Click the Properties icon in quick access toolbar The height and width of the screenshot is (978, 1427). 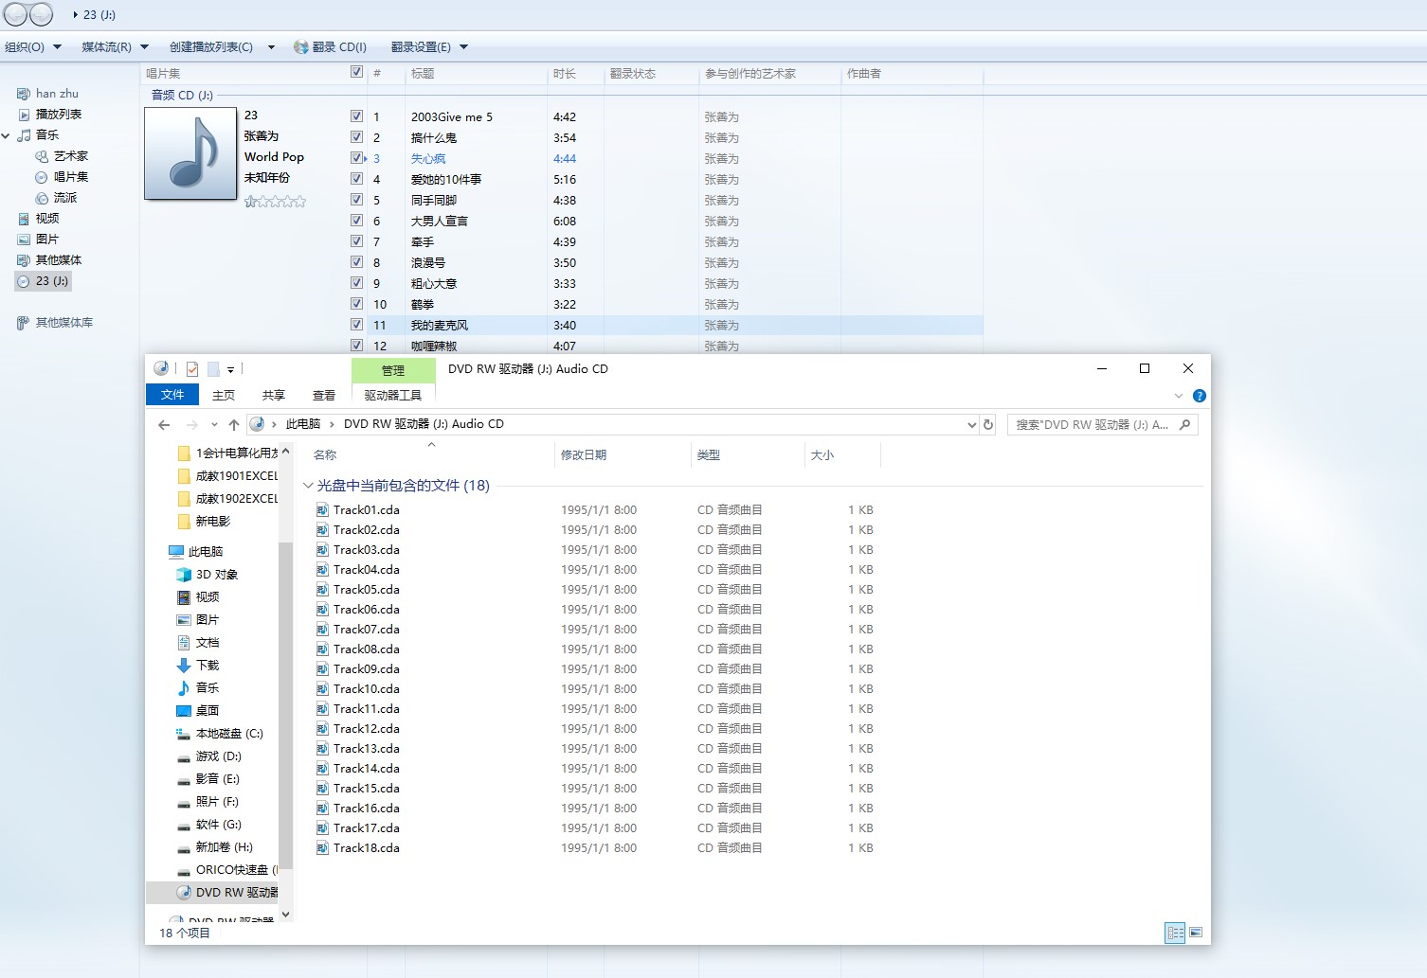pos(192,369)
